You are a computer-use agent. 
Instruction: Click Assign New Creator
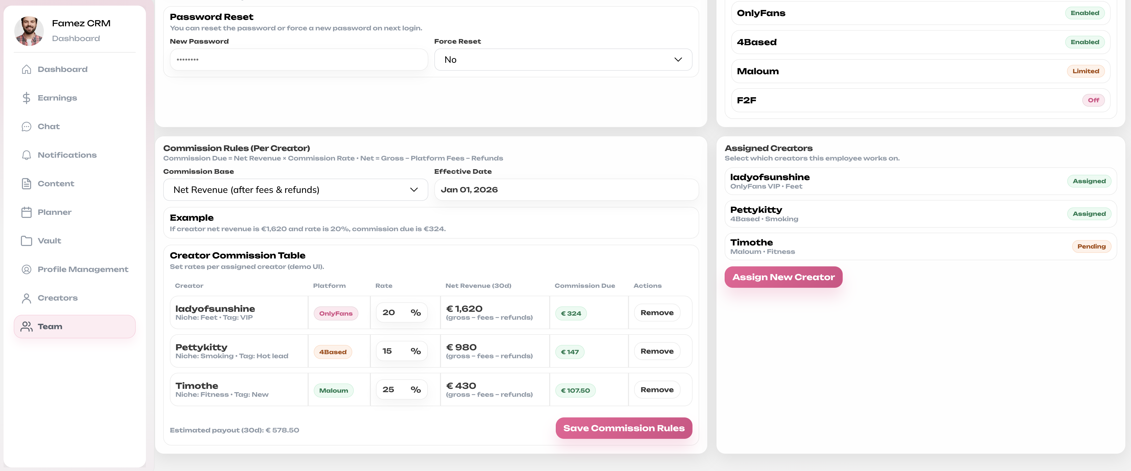tap(783, 277)
